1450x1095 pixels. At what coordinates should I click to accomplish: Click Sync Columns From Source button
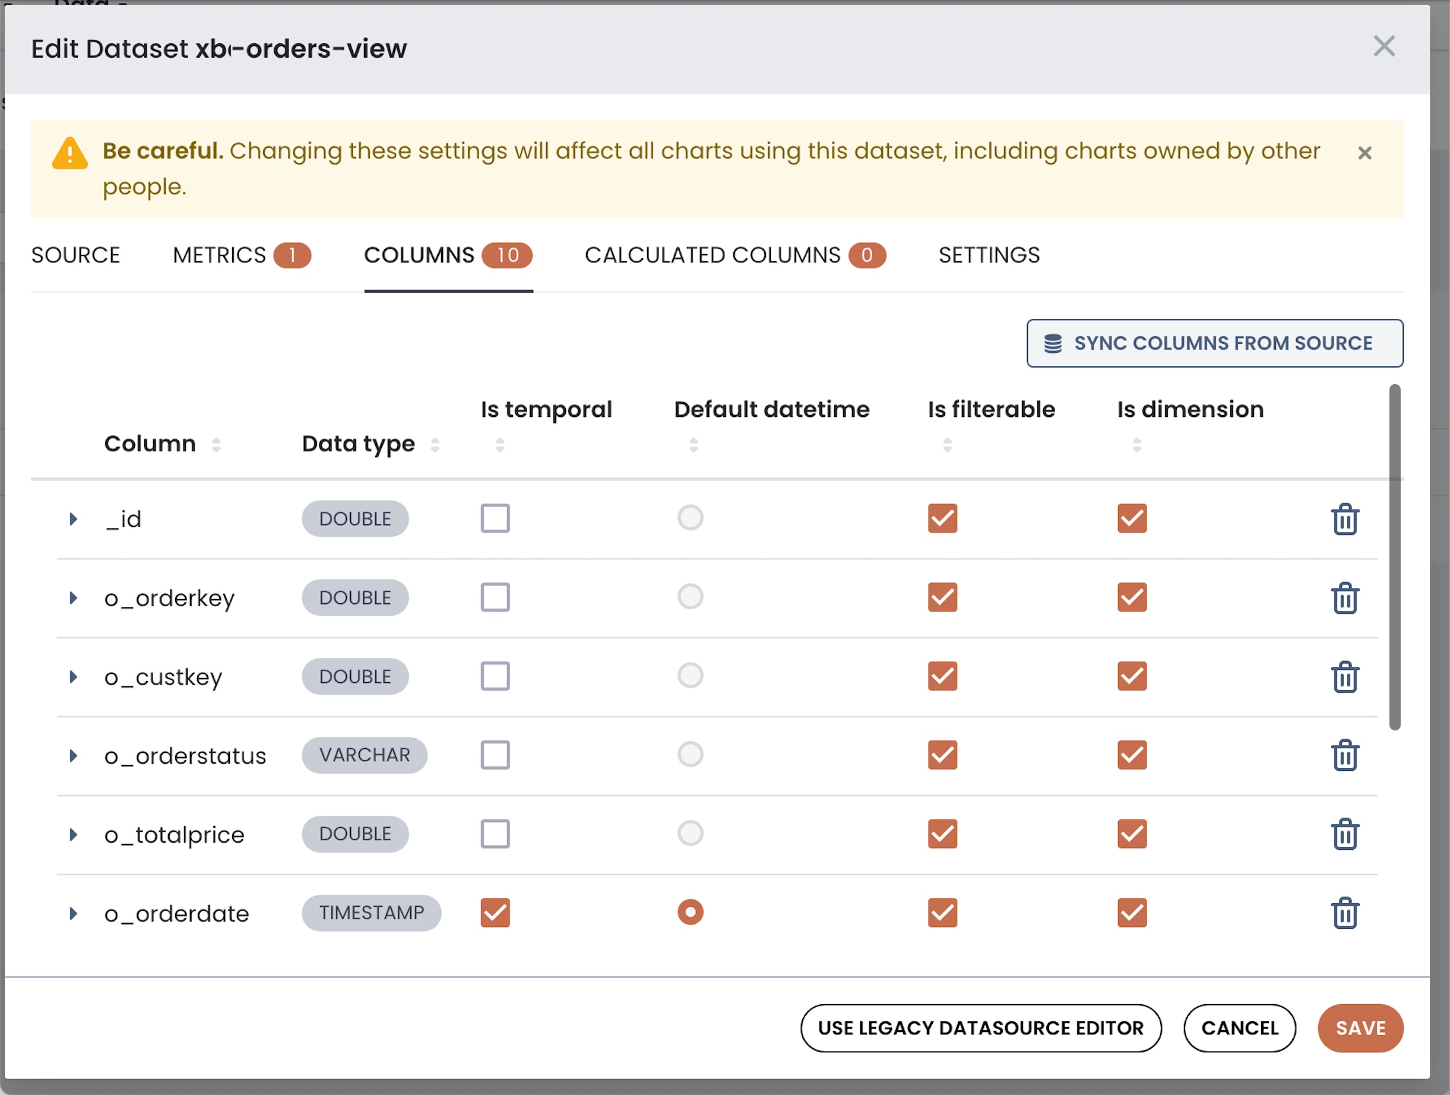pyautogui.click(x=1215, y=343)
